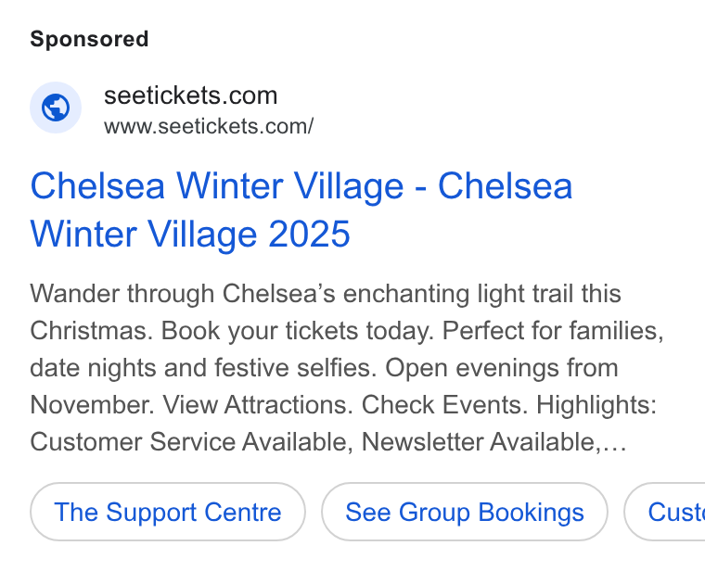Open the See Group Bookings chip
705x571 pixels.
(x=465, y=512)
